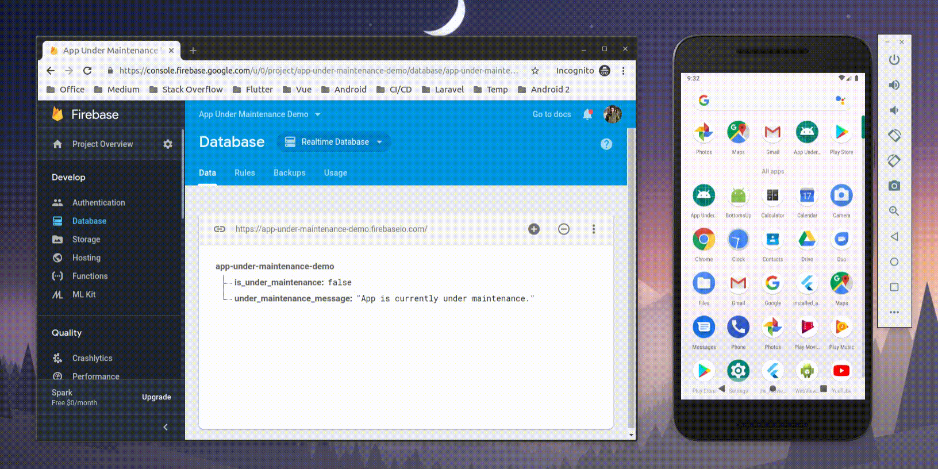938x469 pixels.
Task: Click emulator zoom magnifier icon
Action: pyautogui.click(x=894, y=211)
